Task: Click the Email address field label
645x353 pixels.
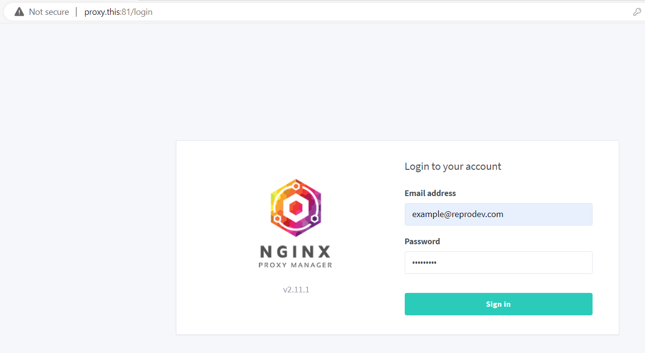Action: tap(430, 193)
